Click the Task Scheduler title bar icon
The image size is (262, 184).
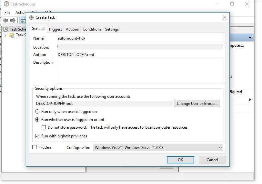(6, 4)
